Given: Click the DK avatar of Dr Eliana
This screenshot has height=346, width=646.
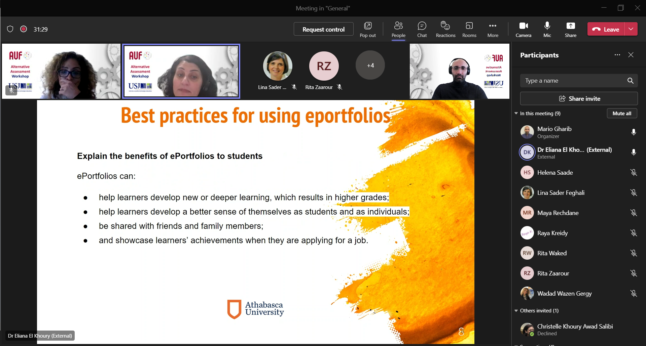Looking at the screenshot, I should click(527, 152).
